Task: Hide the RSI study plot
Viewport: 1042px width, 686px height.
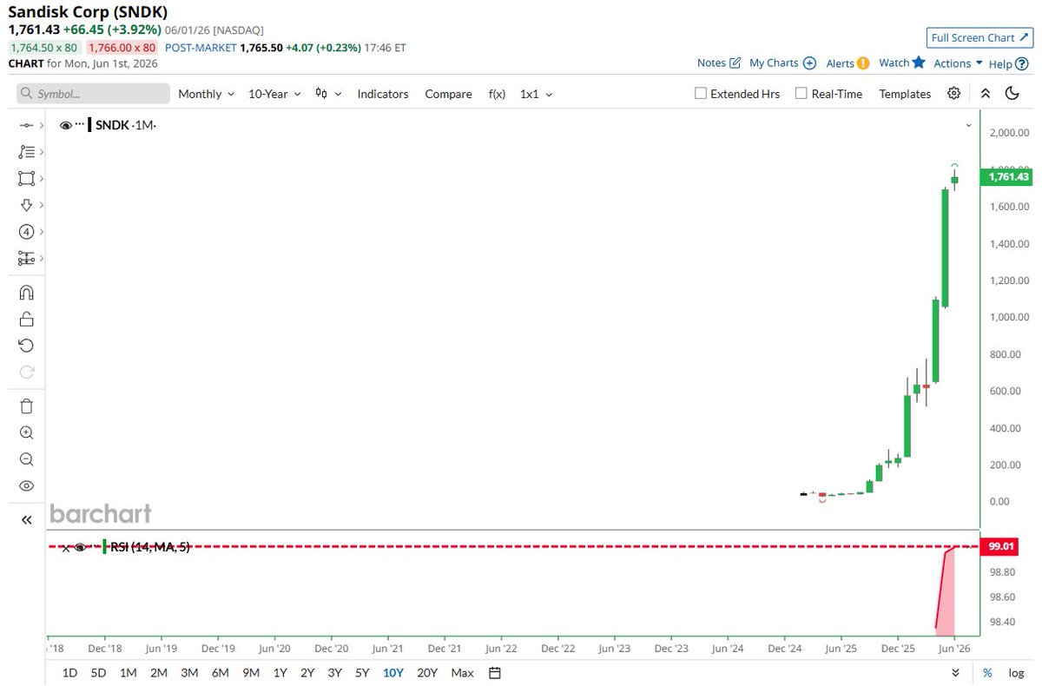Action: [x=81, y=547]
